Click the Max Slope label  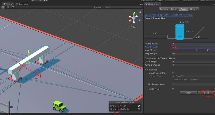[150, 50]
